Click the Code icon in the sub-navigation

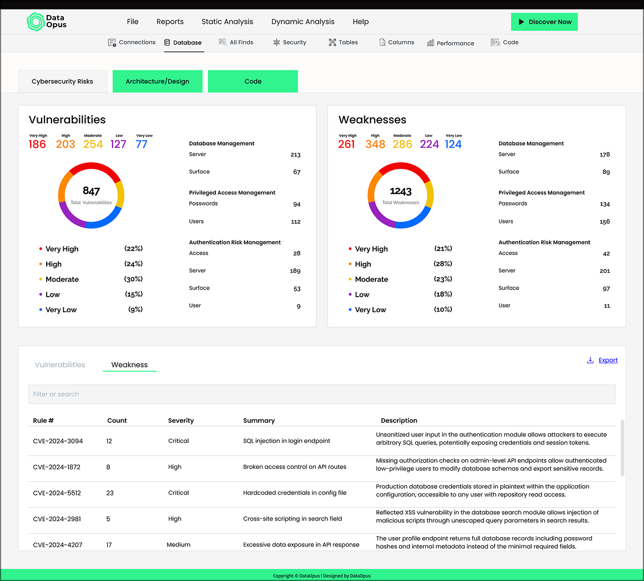[x=495, y=42]
